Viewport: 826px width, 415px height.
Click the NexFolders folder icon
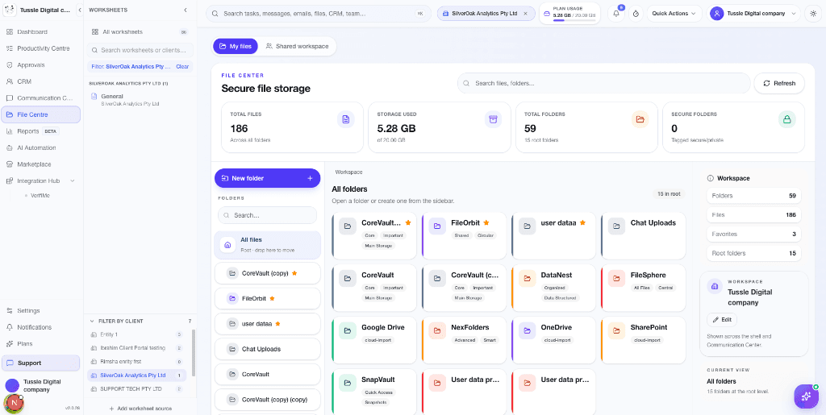click(x=437, y=330)
